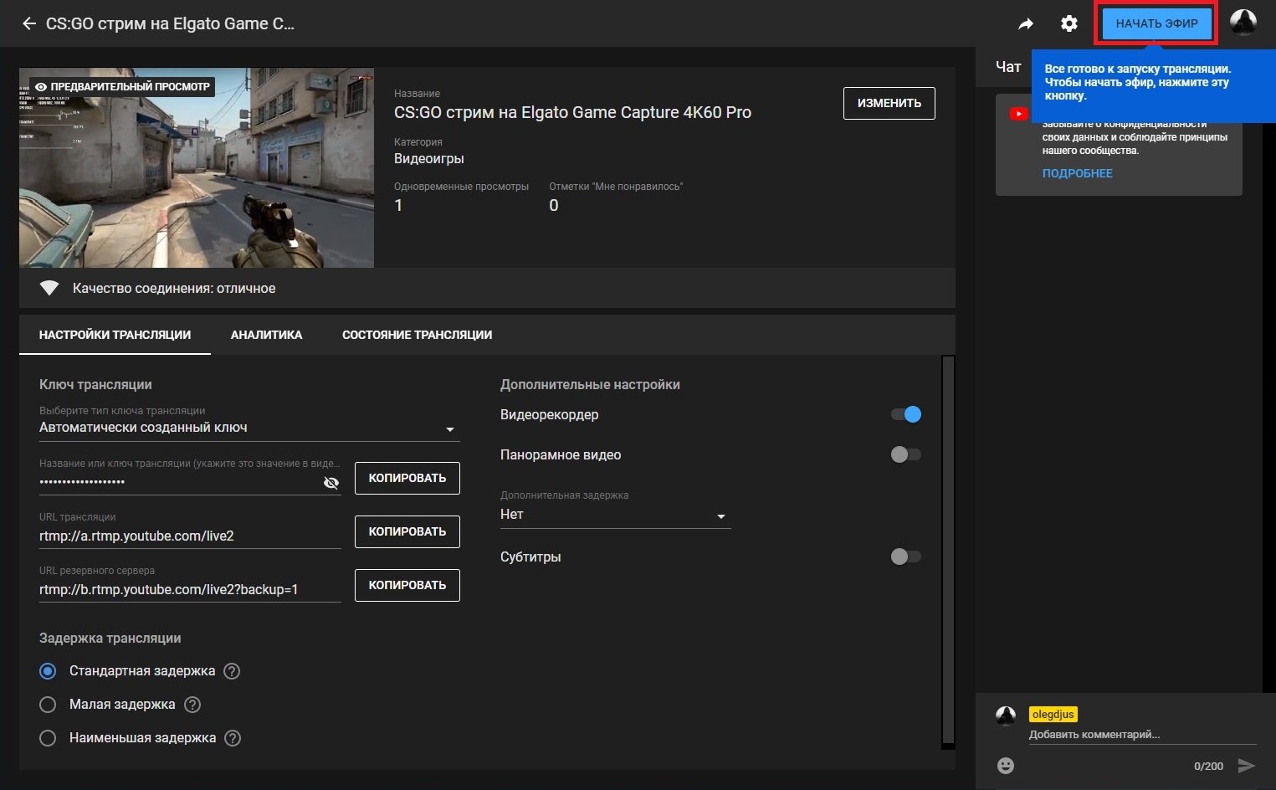Select Наименьшая задержка radio button
This screenshot has height=790, width=1276.
click(48, 738)
